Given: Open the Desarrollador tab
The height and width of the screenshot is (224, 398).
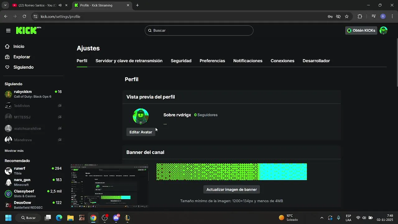Looking at the screenshot, I should point(316,61).
